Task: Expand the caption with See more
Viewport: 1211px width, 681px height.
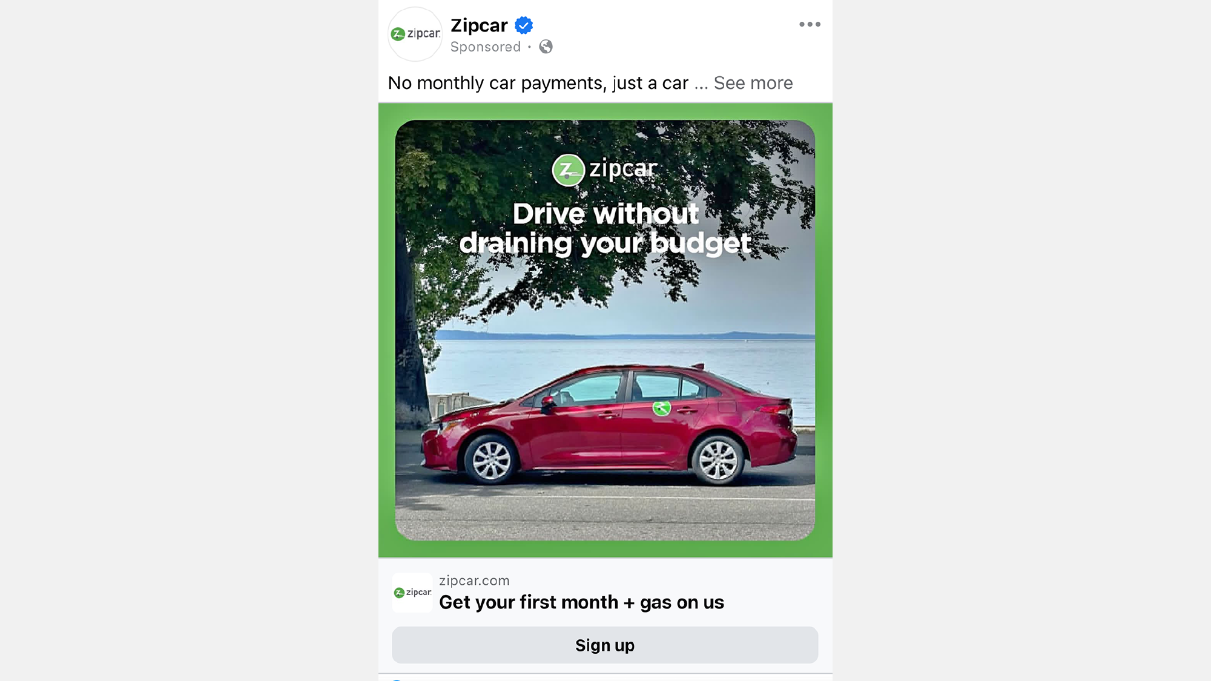Action: pyautogui.click(x=753, y=83)
